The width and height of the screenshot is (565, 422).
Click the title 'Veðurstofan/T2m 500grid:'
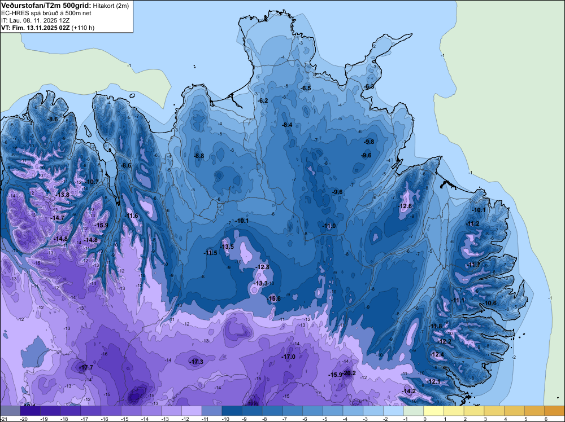[45, 5]
